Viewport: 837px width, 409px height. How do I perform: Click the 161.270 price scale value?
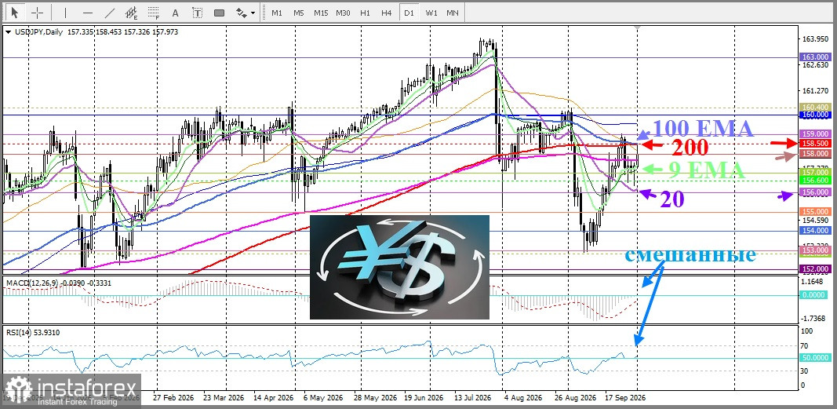pos(814,90)
